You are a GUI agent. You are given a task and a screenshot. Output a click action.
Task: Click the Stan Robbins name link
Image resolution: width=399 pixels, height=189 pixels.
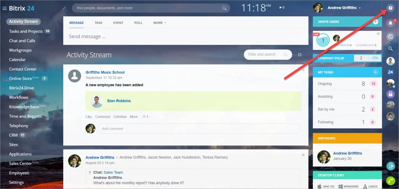pyautogui.click(x=119, y=101)
